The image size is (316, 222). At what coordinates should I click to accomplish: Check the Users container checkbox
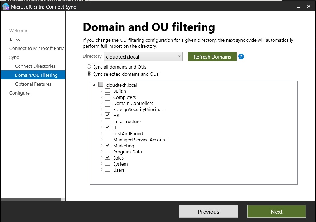tap(107, 170)
